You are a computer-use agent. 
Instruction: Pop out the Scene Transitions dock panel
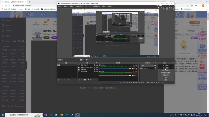pyautogui.click(x=155, y=63)
